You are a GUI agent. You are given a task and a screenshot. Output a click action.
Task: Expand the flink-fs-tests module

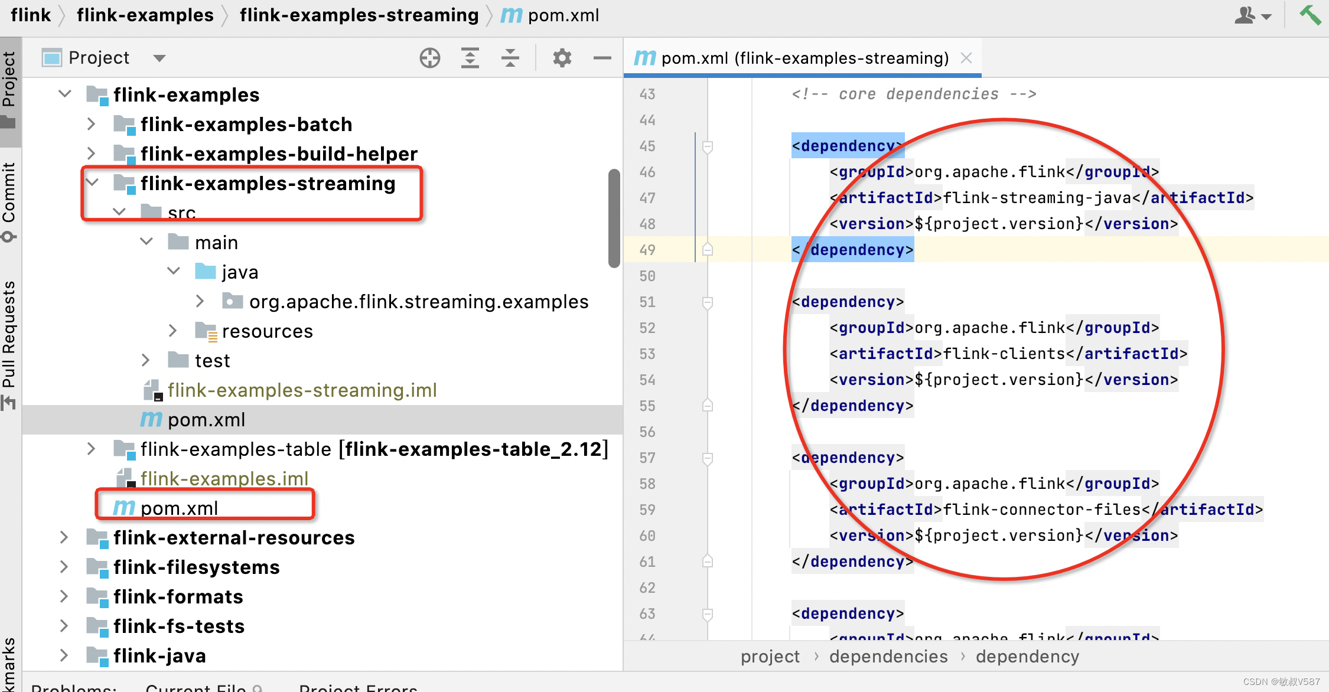pos(64,626)
